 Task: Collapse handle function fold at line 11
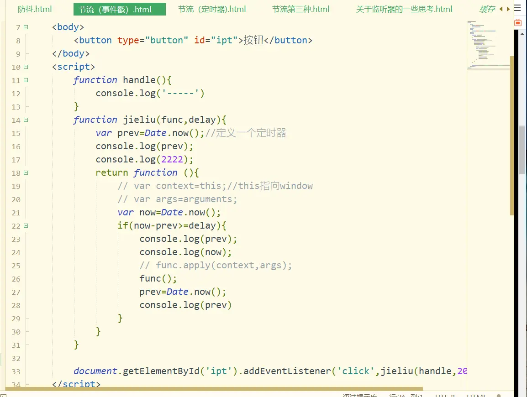point(26,80)
